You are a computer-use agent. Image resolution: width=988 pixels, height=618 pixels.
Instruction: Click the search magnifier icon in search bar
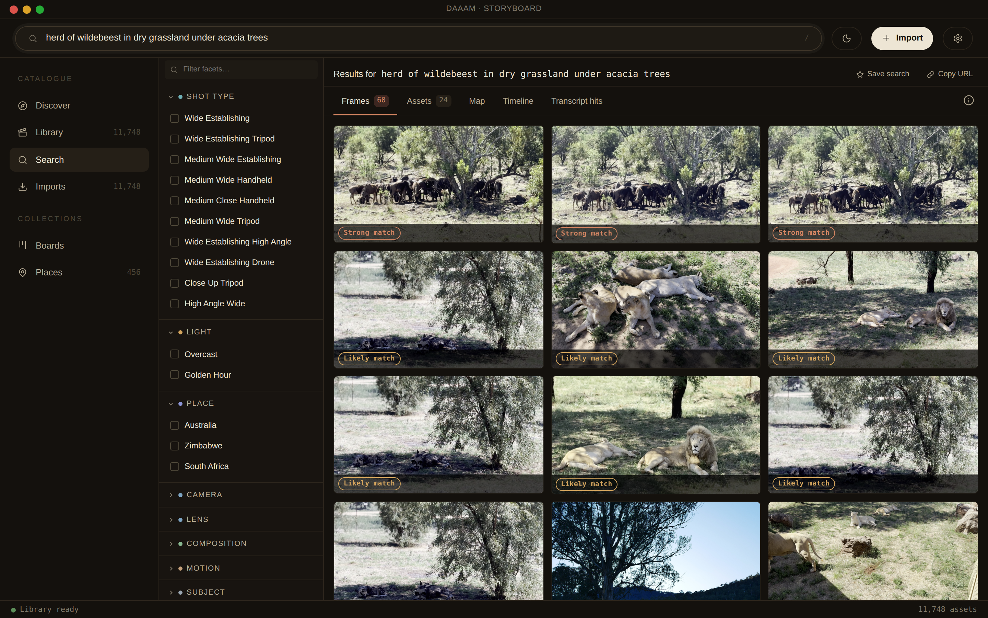click(x=33, y=38)
